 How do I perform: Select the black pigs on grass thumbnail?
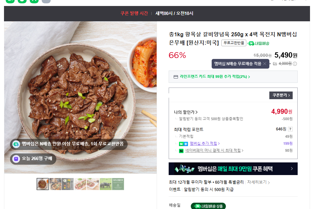[106, 184]
